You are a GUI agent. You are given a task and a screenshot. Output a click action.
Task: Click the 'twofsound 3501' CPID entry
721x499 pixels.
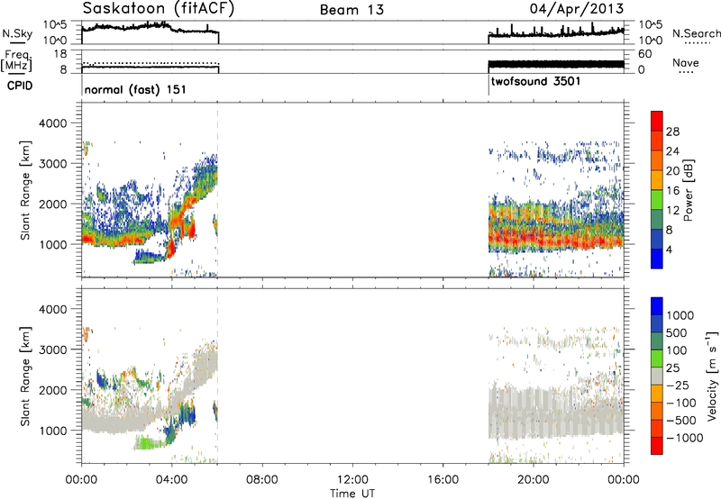pos(535,81)
